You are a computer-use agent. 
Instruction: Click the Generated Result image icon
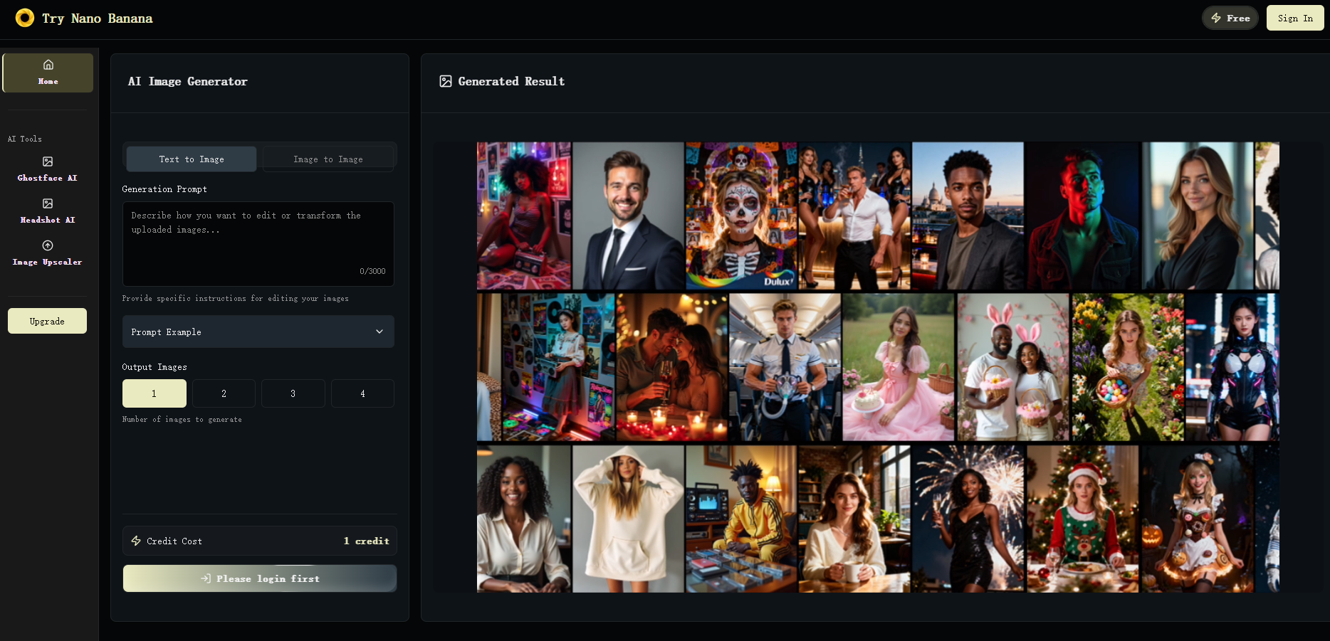(446, 81)
